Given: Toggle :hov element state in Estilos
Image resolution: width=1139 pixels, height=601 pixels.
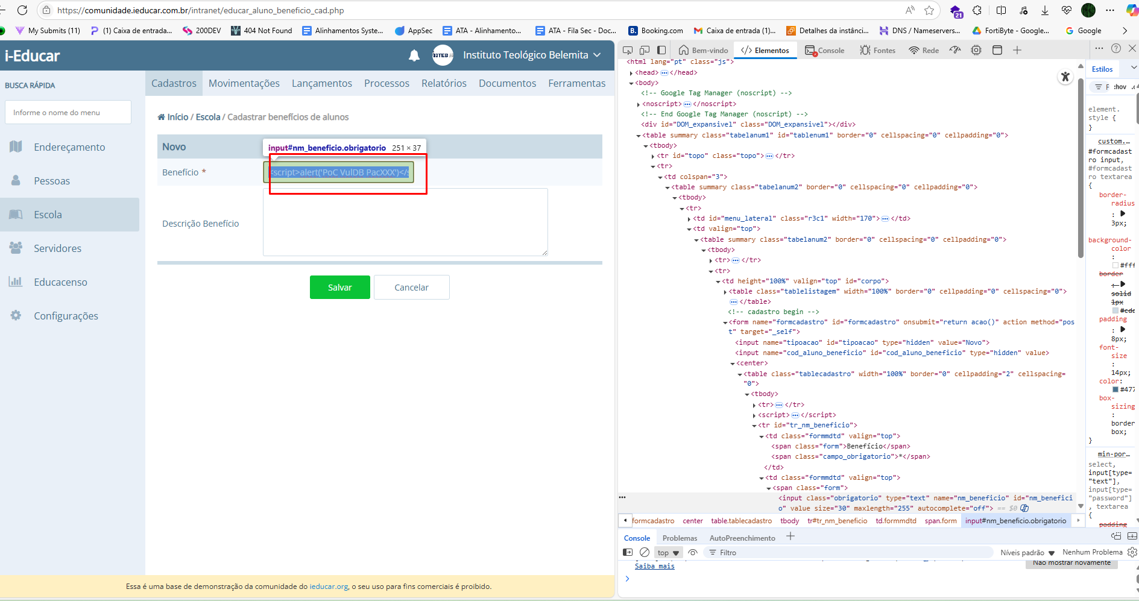Looking at the screenshot, I should [1120, 87].
